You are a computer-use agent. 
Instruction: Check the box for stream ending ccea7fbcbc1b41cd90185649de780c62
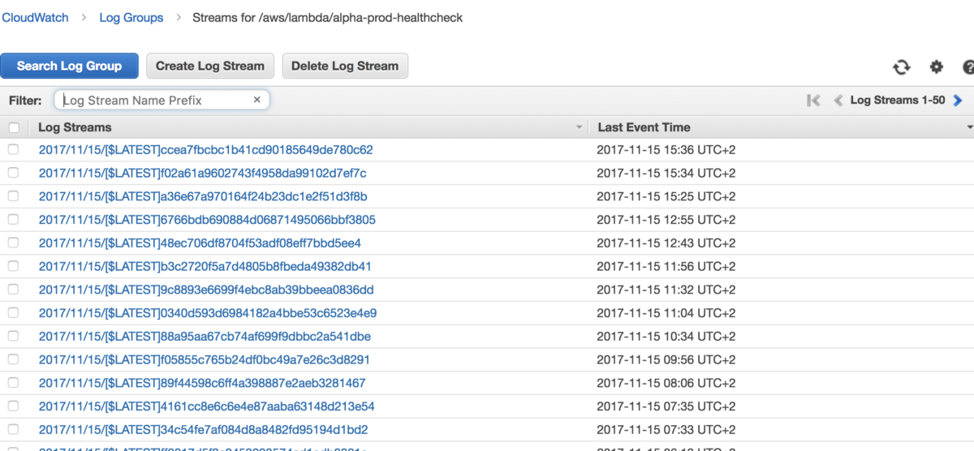point(13,150)
